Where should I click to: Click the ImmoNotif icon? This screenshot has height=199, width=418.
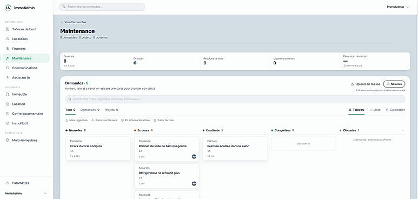8,123
